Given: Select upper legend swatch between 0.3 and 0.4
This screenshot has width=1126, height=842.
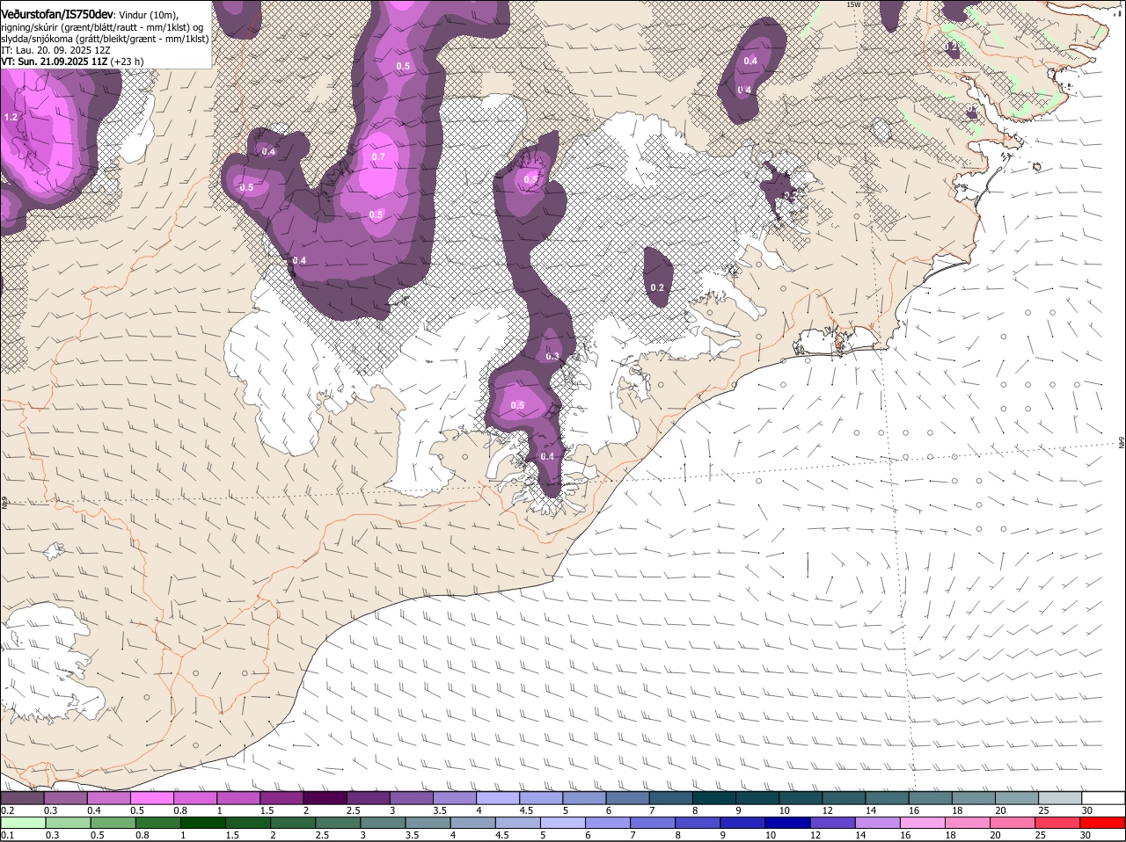Looking at the screenshot, I should pos(65,798).
